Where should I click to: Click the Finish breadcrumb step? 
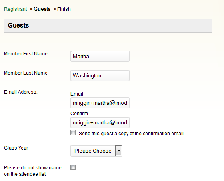pyautogui.click(x=64, y=9)
